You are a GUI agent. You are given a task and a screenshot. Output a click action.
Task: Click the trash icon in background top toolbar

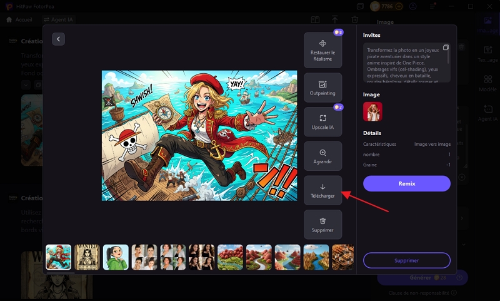[x=354, y=20]
